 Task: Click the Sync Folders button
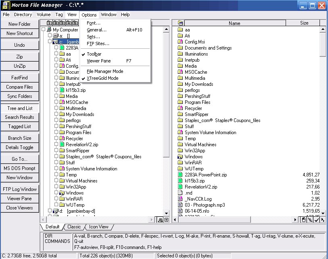point(20,96)
